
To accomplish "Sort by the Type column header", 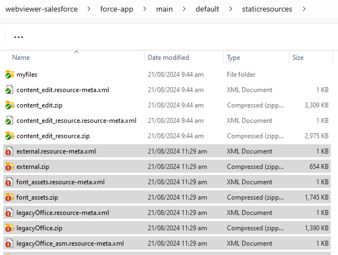I will pyautogui.click(x=233, y=58).
